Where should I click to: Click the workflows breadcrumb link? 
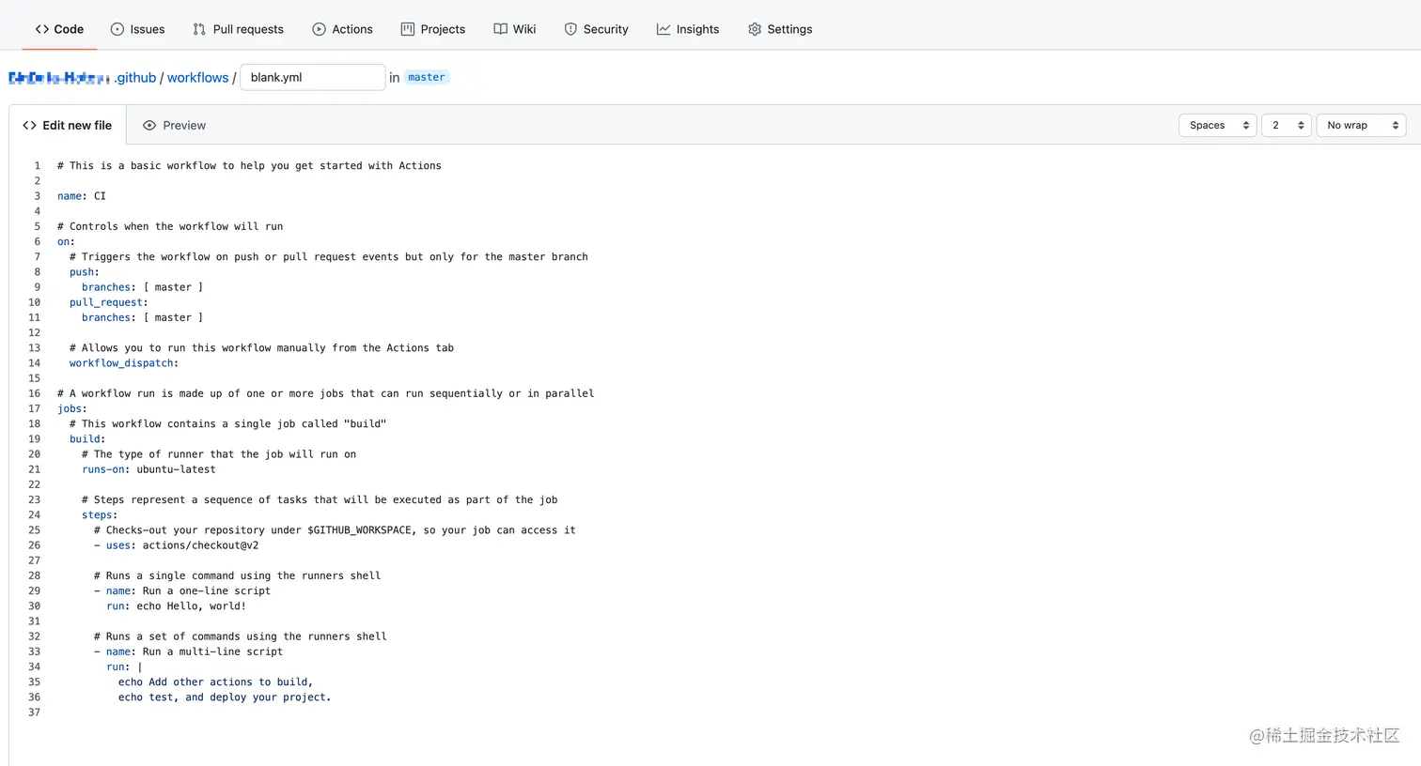coord(197,78)
